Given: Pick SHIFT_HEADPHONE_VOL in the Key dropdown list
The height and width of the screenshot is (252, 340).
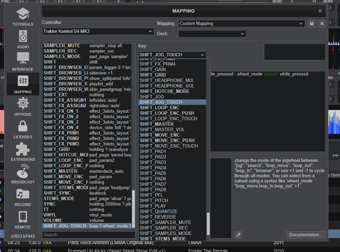Looking at the screenshot, I should click(172, 86).
